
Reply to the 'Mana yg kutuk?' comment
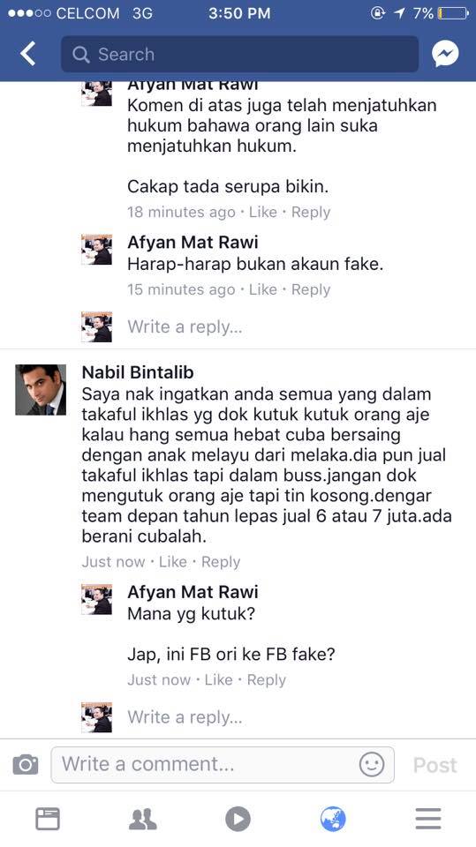(x=266, y=680)
